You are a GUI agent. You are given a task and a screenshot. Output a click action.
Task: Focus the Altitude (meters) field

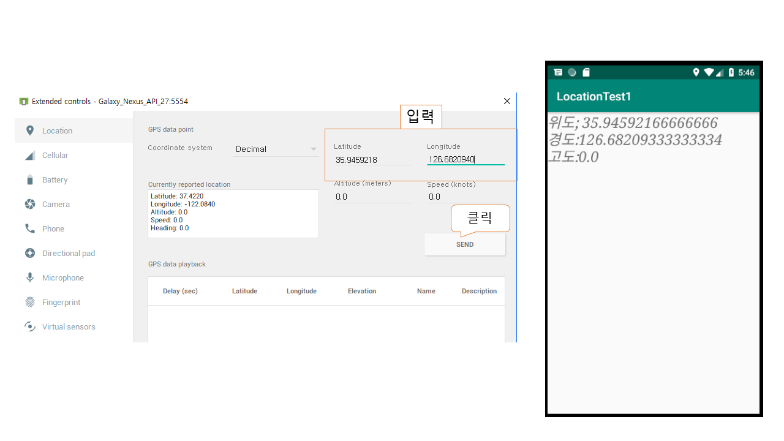(372, 197)
